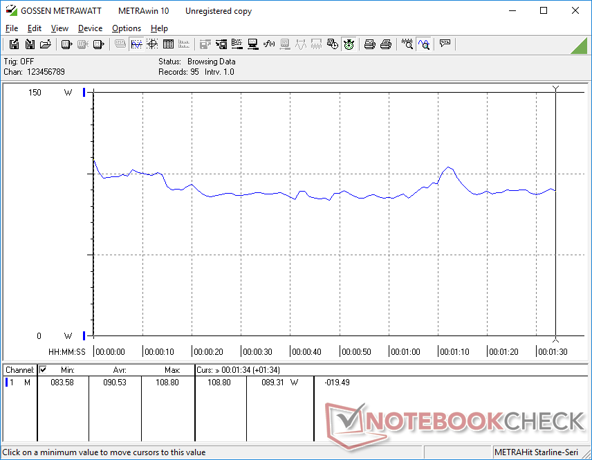Click the Status: Browsing Data text
Screen dimensions: 592x460
tap(196, 61)
